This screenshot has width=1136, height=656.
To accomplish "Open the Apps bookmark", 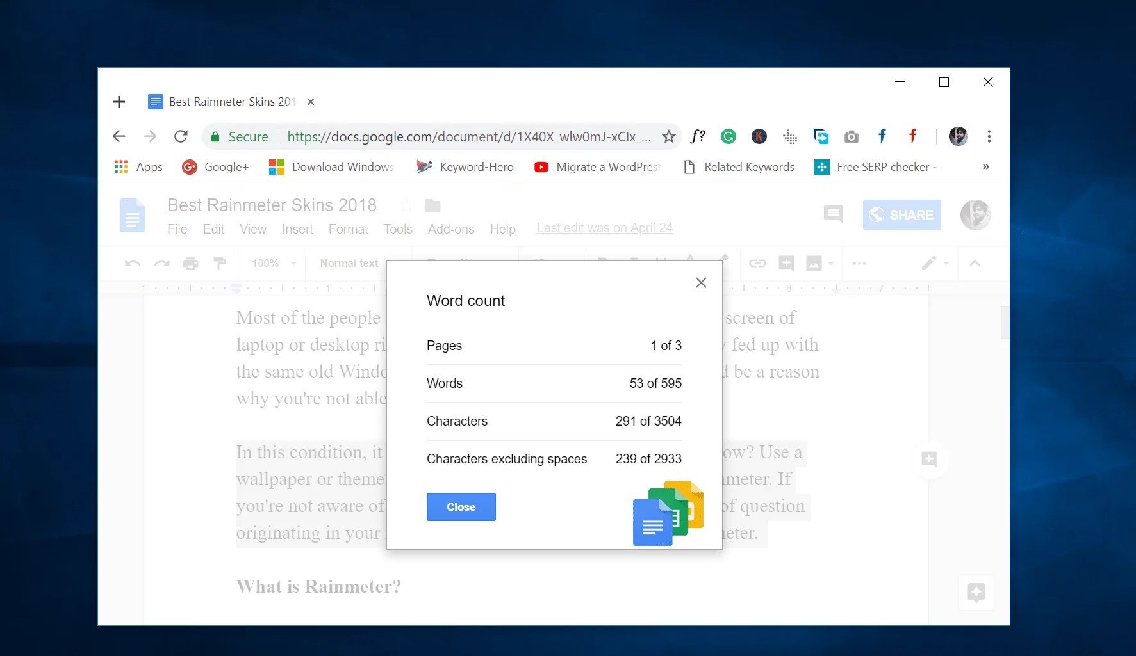I will click(x=138, y=167).
